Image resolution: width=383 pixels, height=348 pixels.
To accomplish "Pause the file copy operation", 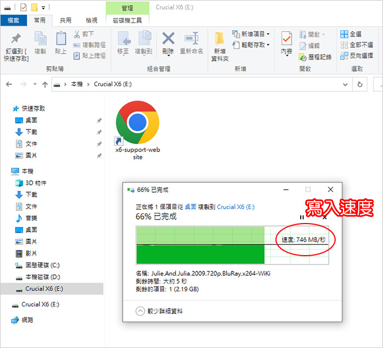I will click(x=302, y=217).
